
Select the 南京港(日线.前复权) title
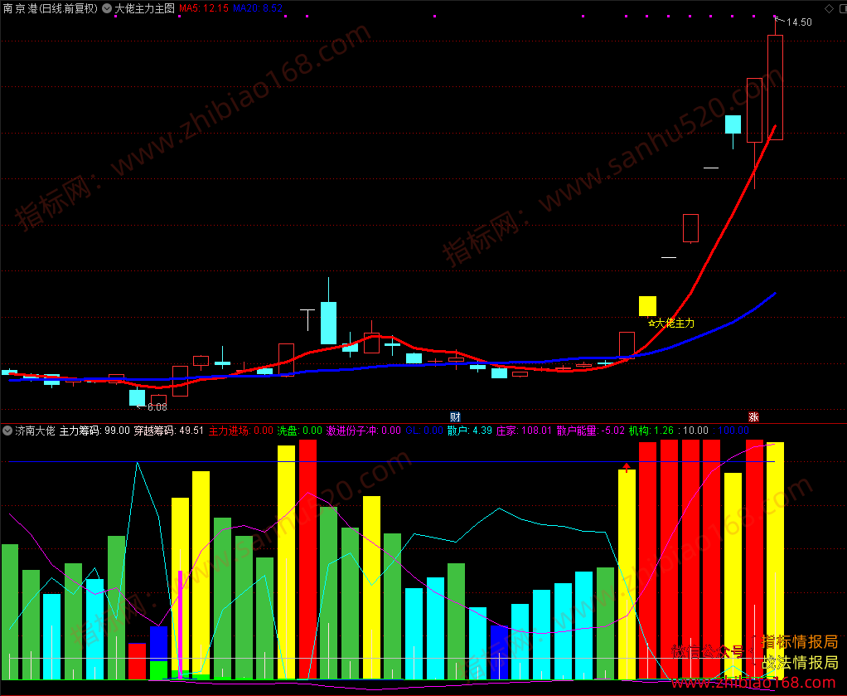pyautogui.click(x=51, y=8)
